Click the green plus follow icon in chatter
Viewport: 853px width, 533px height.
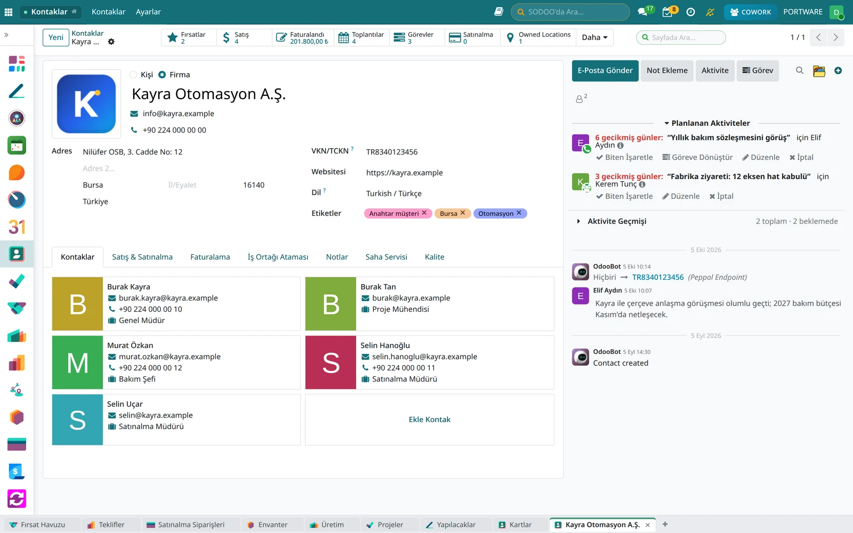point(838,70)
